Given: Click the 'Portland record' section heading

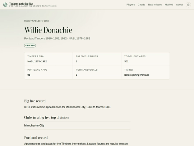Looking at the screenshot, I should (x=36, y=138).
